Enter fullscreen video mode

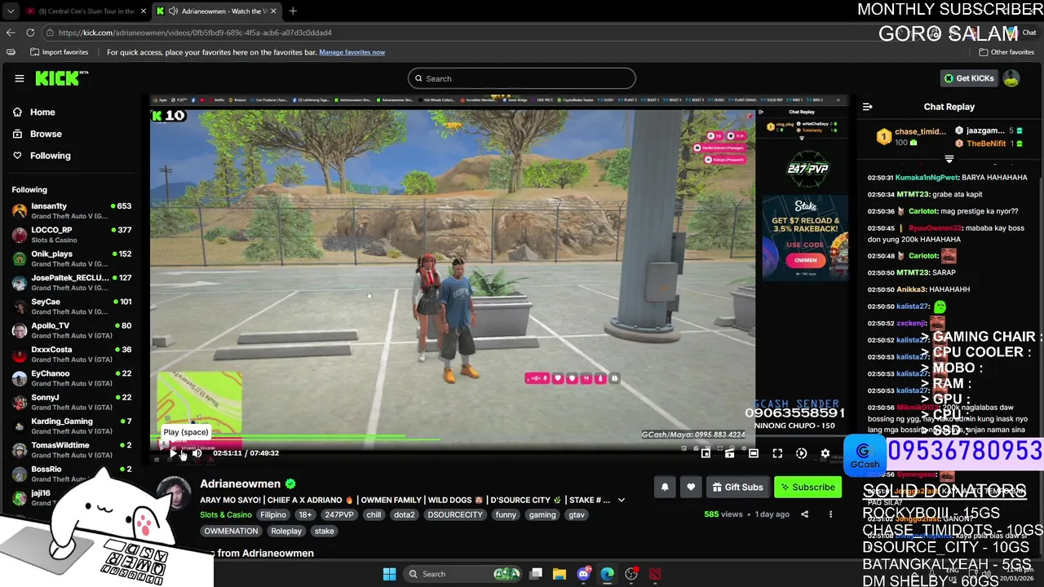[777, 453]
